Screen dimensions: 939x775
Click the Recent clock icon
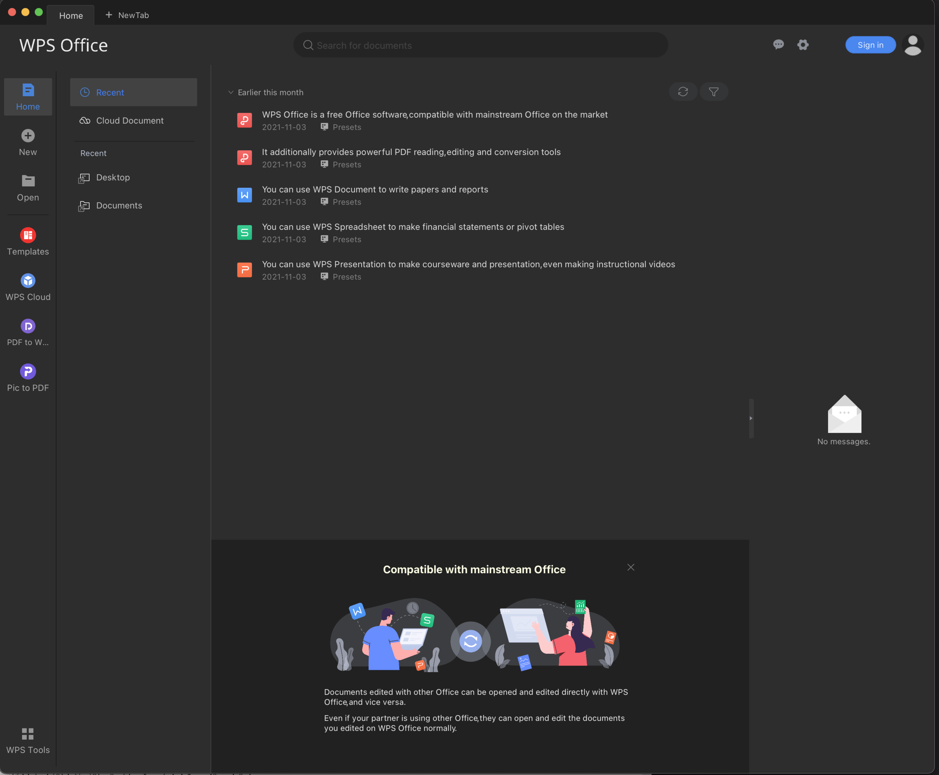[85, 92]
